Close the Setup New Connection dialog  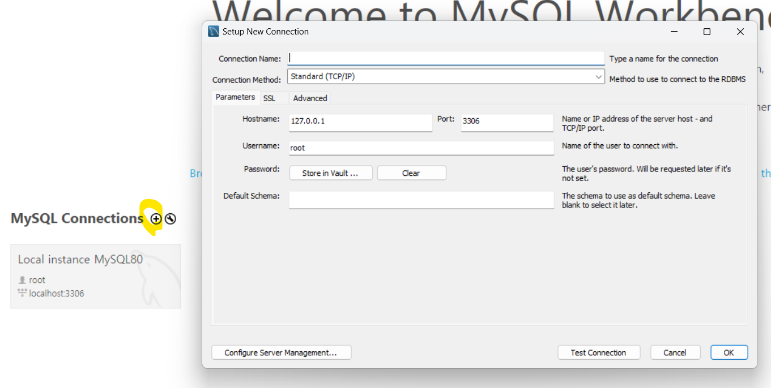(740, 32)
